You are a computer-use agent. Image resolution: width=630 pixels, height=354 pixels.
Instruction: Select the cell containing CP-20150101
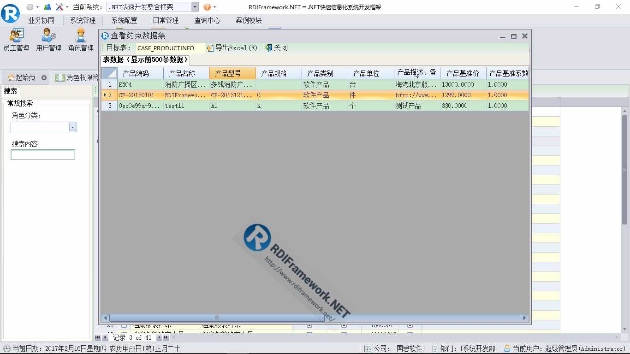[x=140, y=95]
